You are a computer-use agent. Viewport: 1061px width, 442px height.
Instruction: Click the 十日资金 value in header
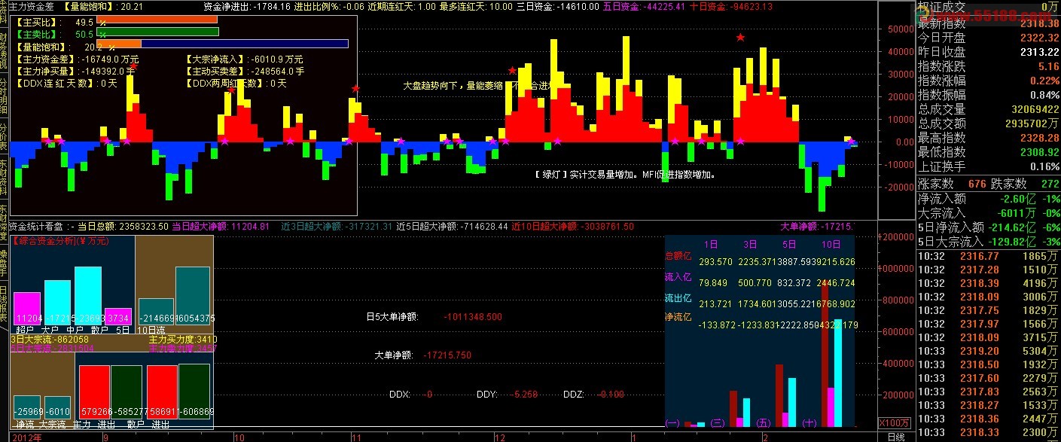tap(752, 7)
